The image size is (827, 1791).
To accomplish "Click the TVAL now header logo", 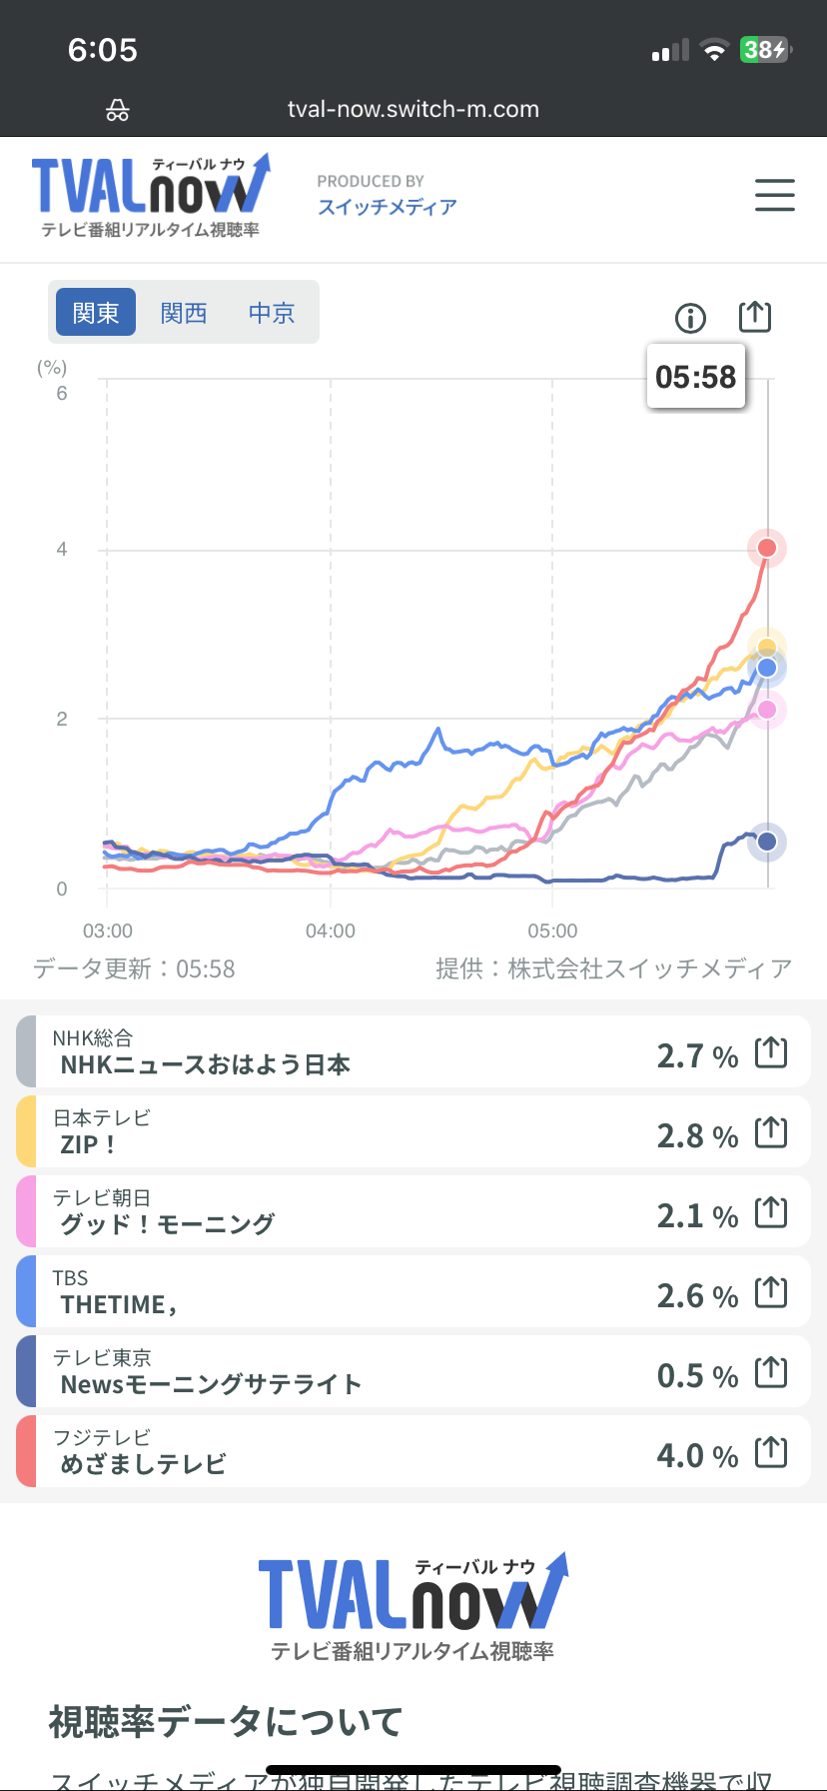I will point(150,196).
